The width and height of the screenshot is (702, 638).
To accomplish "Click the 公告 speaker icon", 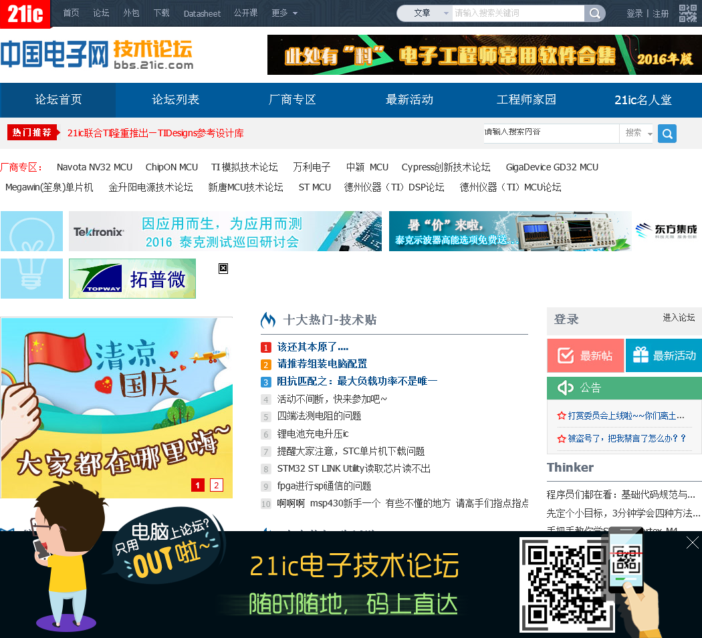I will point(565,387).
